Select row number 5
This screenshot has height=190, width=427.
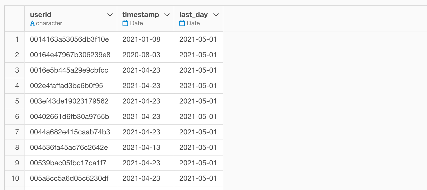[17, 101]
